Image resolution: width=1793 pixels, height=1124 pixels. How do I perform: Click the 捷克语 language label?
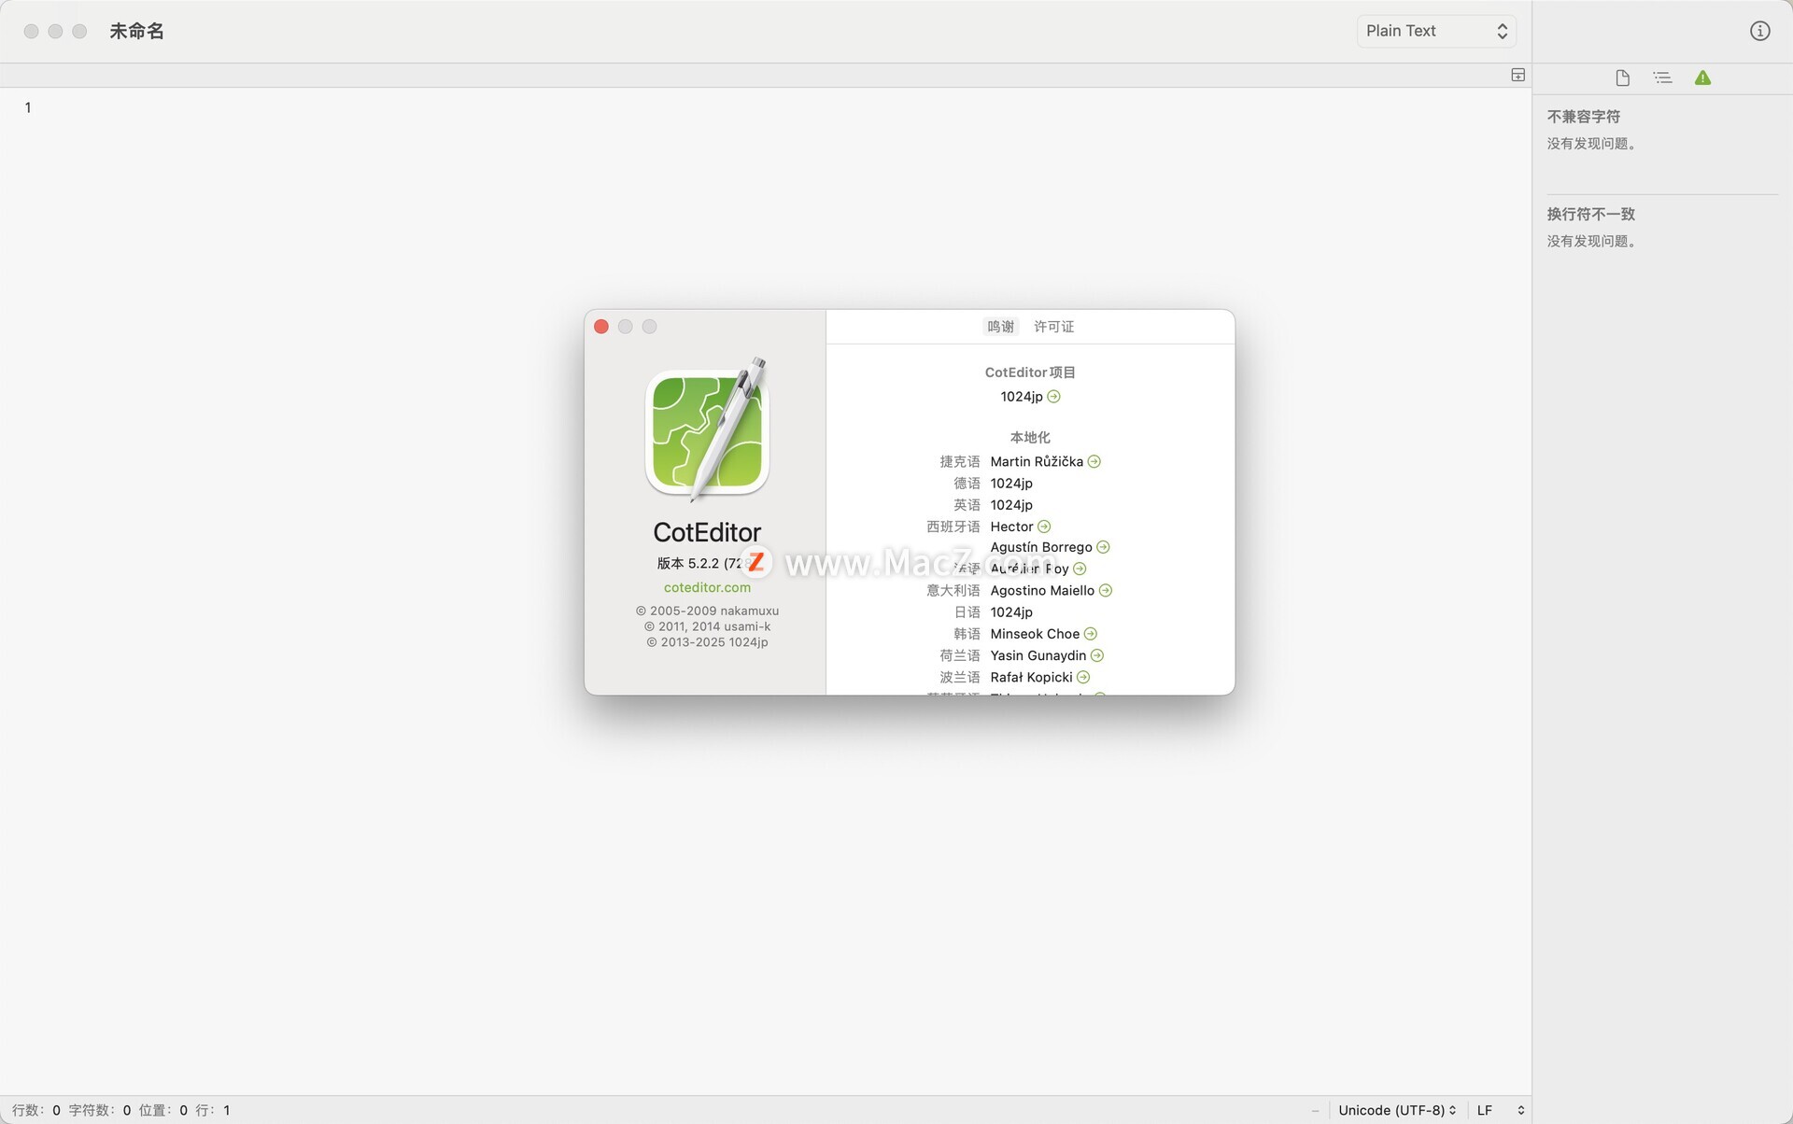(x=959, y=461)
